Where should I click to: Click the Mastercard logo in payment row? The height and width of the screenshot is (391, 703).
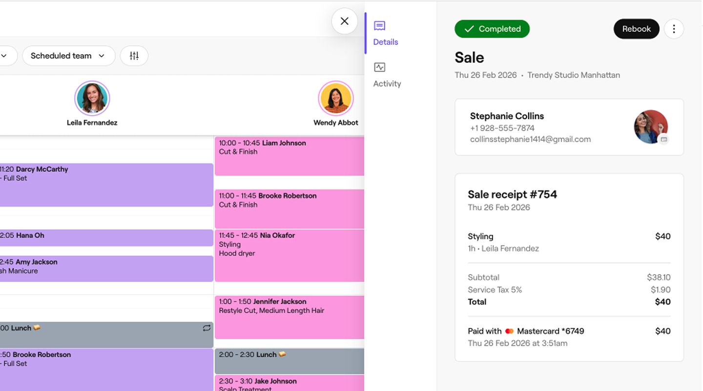(509, 331)
